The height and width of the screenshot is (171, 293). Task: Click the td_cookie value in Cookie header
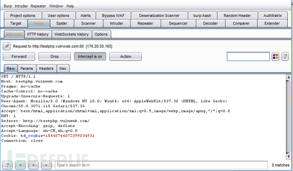[70, 136]
